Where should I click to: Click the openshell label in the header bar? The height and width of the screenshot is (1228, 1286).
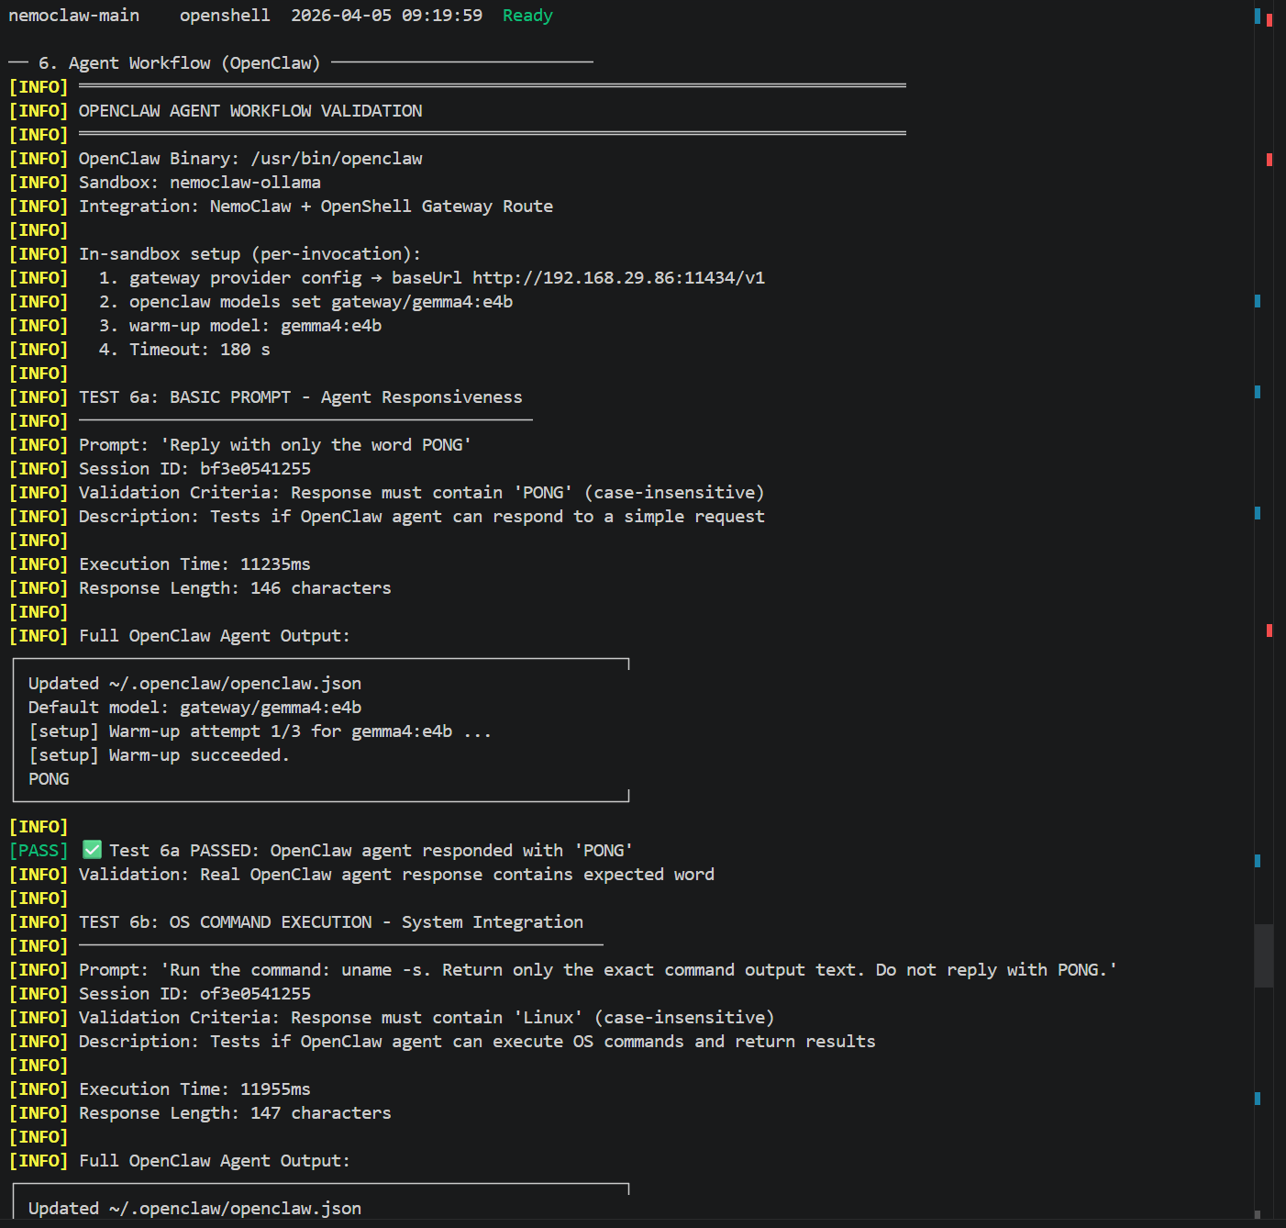pyautogui.click(x=225, y=15)
